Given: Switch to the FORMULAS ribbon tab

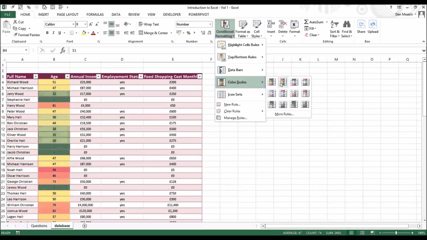Looking at the screenshot, I should click(x=95, y=15).
